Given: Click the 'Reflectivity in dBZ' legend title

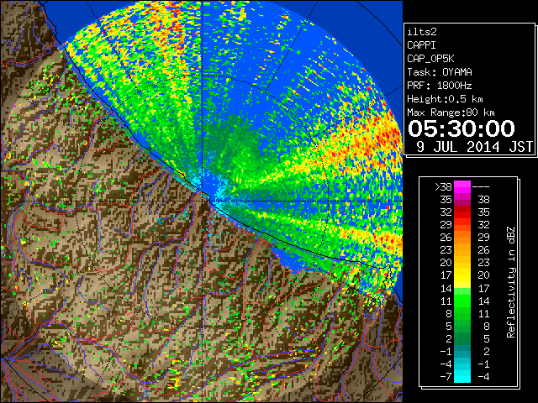Looking at the screenshot, I should 511,282.
